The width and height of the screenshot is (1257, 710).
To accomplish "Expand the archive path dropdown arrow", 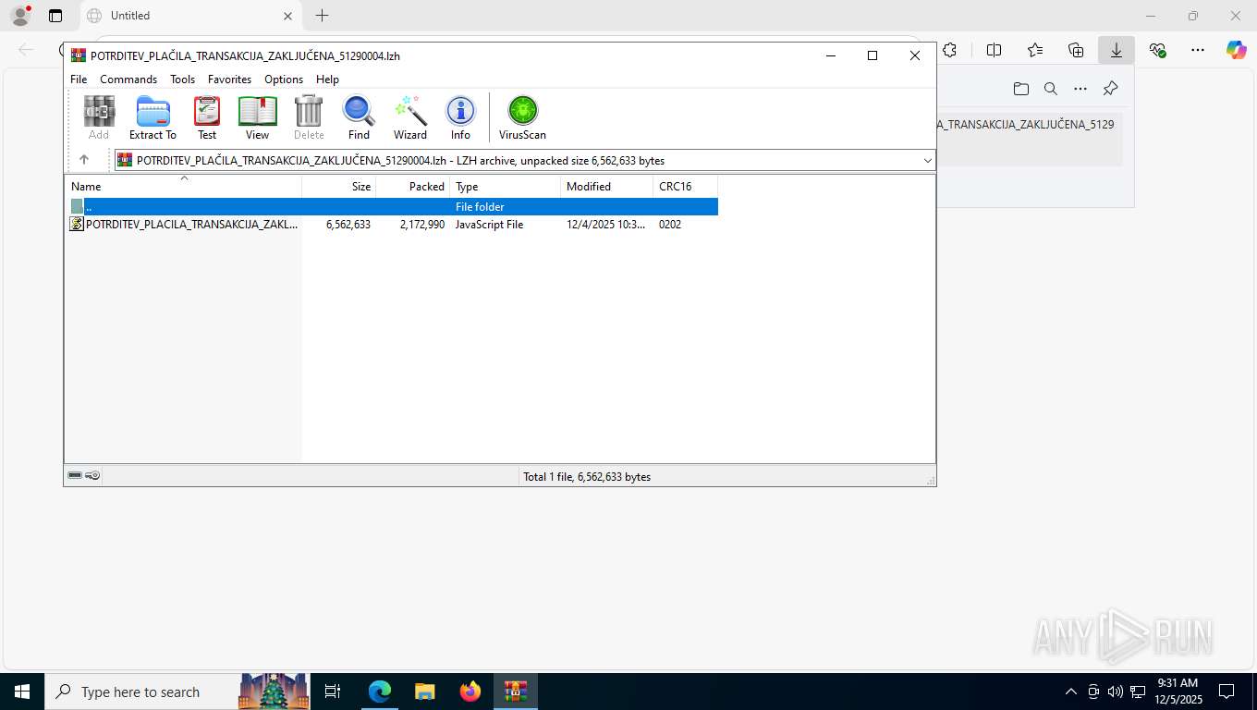I will tap(927, 160).
